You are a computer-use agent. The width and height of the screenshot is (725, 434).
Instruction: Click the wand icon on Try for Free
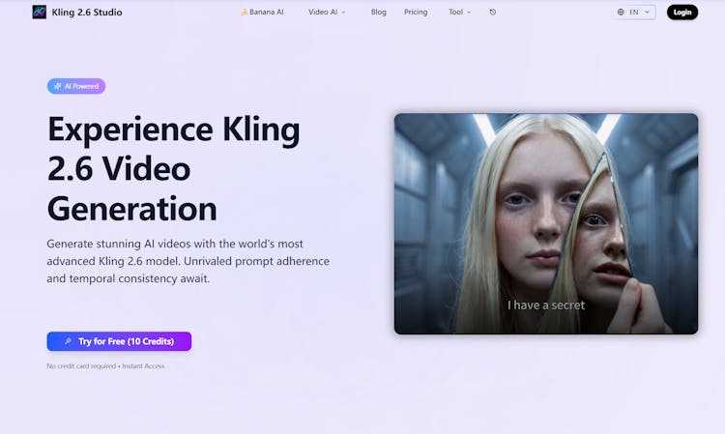[68, 341]
